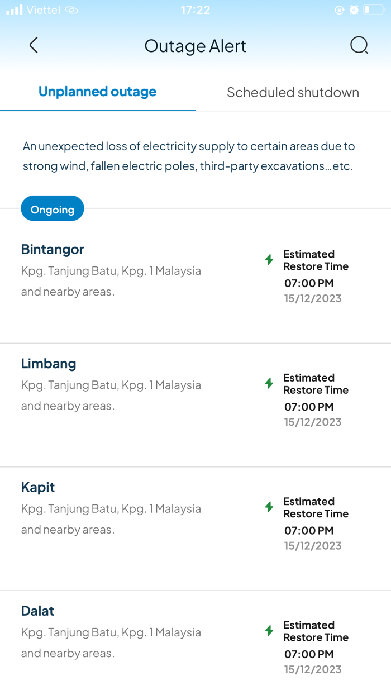This screenshot has width=391, height=695.
Task: Tap the lightning bolt icon for Bintangor
Action: tap(269, 260)
